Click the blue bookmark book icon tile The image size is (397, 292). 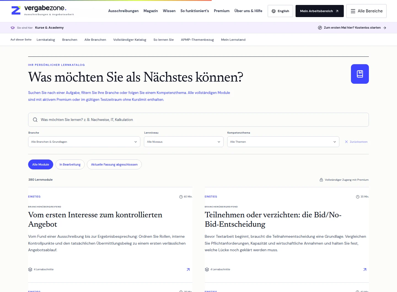tap(360, 74)
